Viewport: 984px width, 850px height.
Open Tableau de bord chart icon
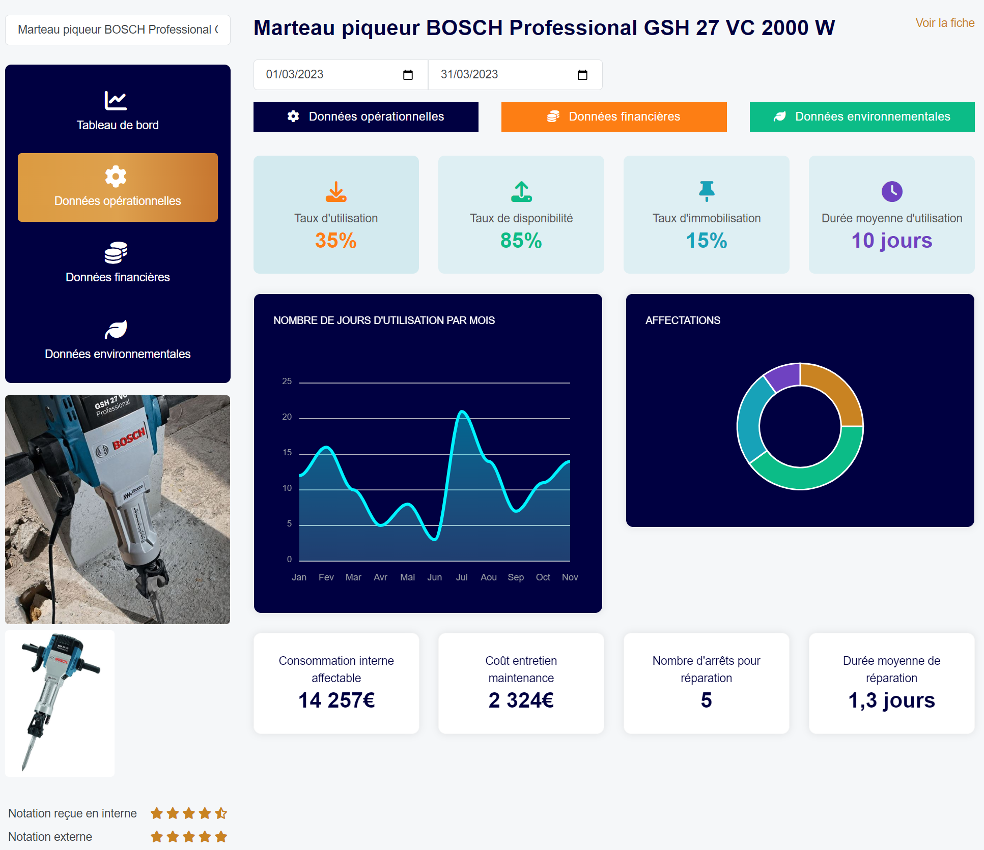(116, 100)
